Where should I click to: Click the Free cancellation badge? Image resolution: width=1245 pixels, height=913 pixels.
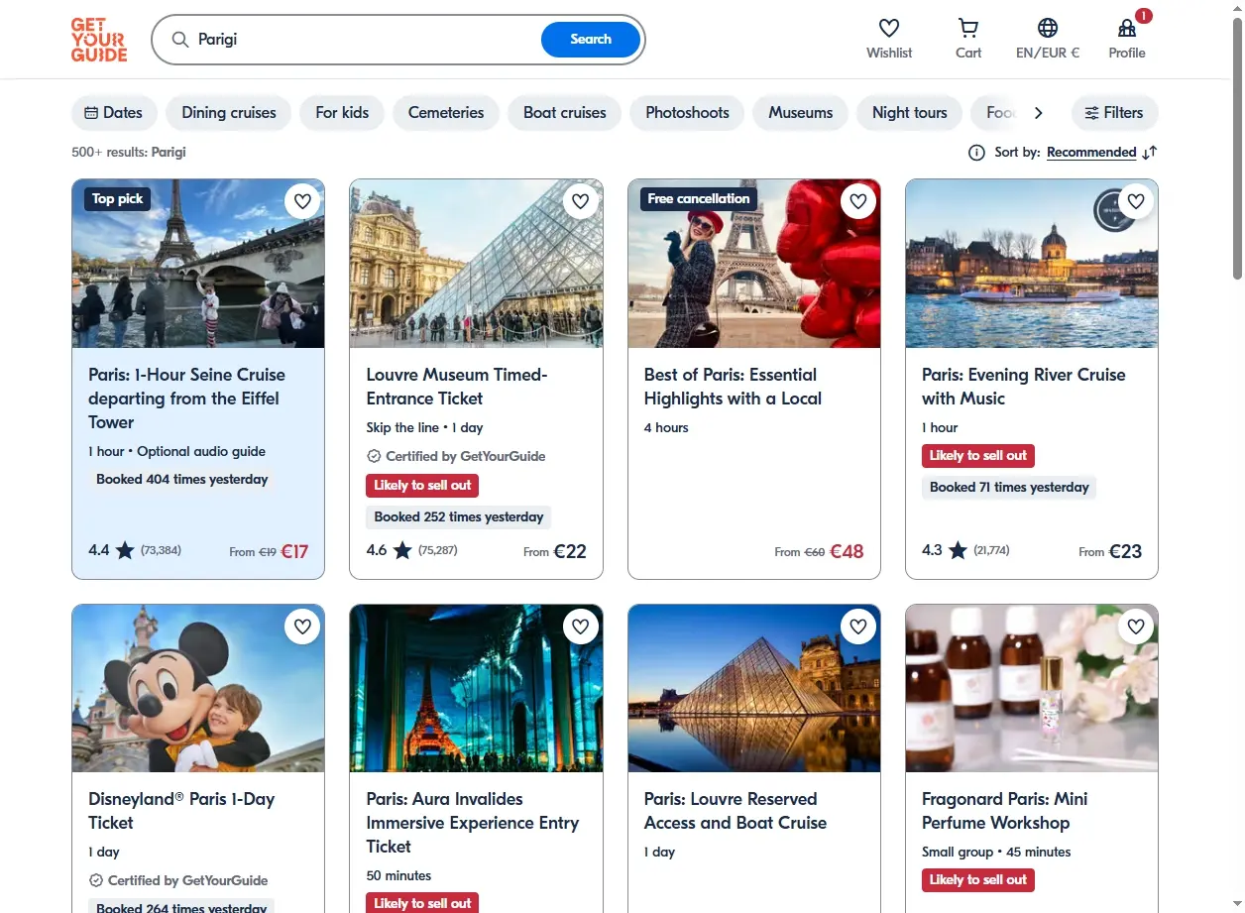(699, 199)
